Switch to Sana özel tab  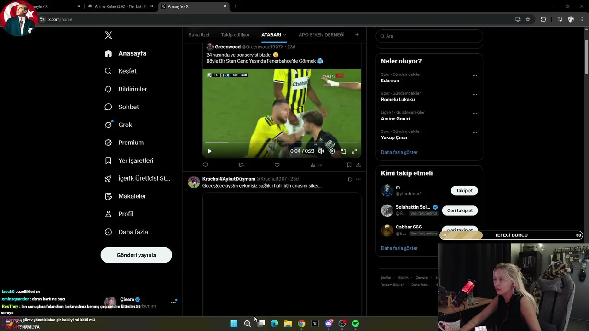199,35
